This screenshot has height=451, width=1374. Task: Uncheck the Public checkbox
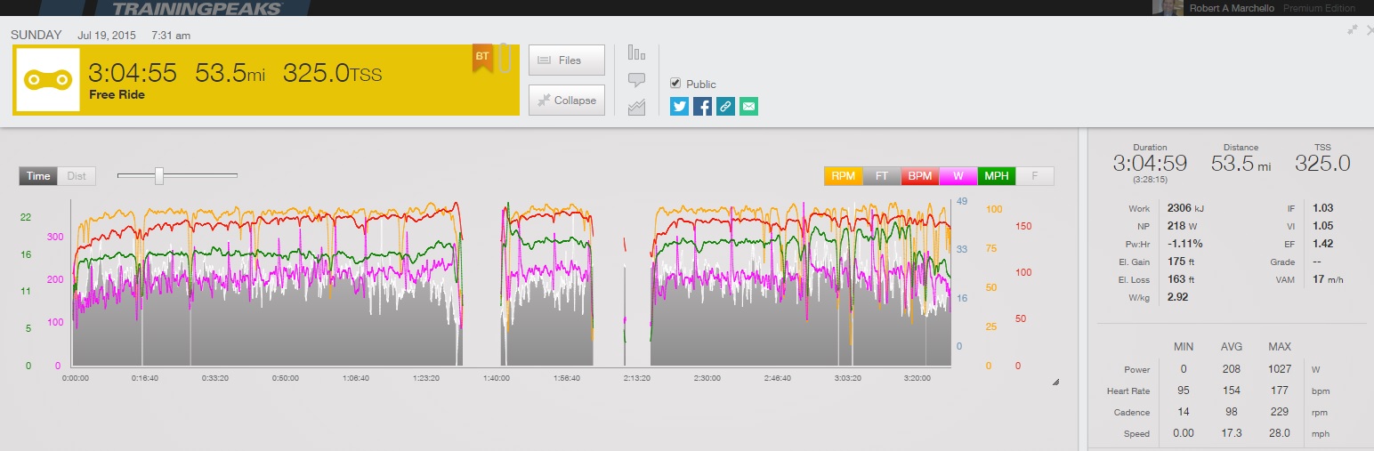[675, 84]
